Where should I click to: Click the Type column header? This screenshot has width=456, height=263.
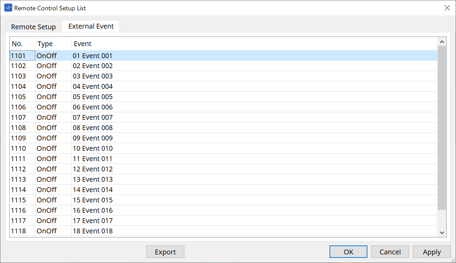45,44
